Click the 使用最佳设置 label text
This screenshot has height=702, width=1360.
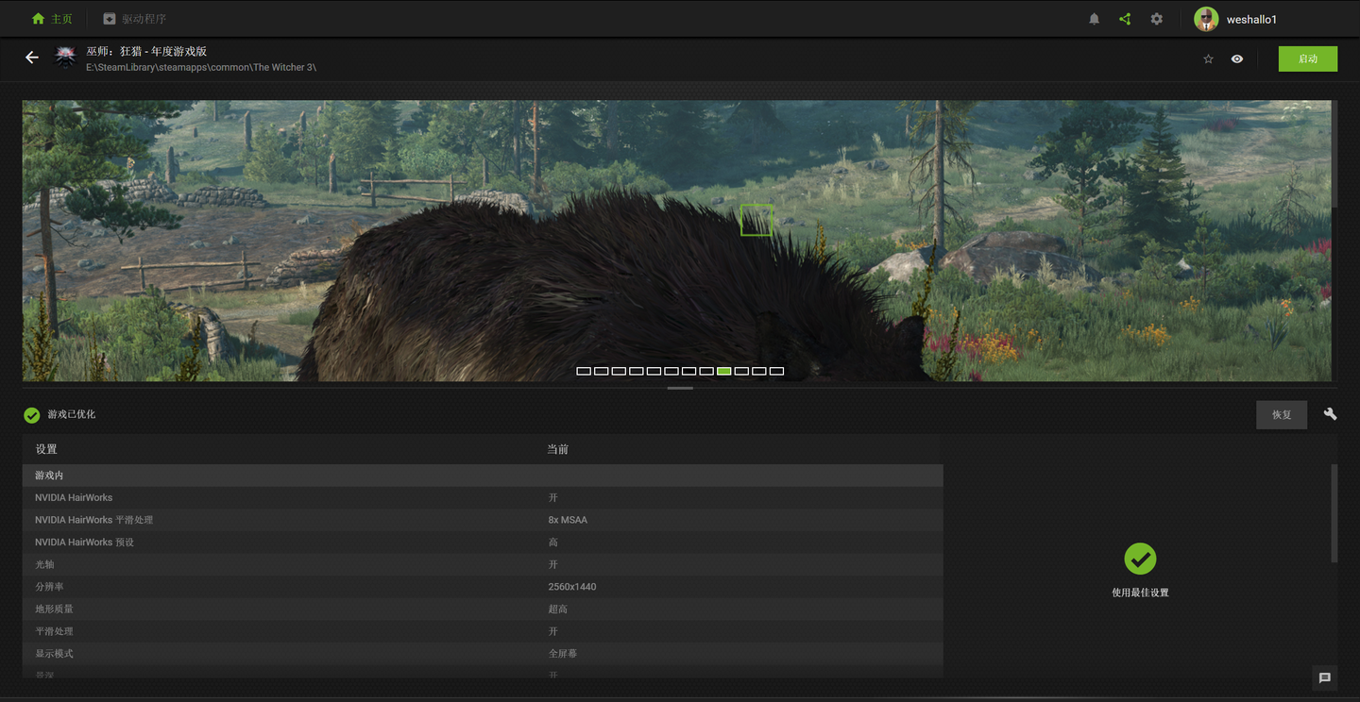1140,593
